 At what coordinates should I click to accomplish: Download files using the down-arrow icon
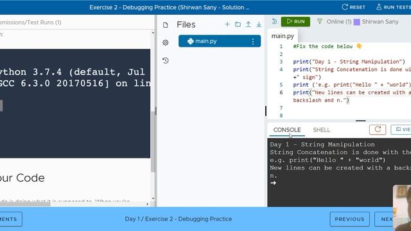259,24
